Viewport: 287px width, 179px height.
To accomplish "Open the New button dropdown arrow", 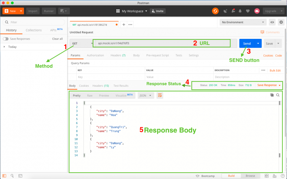I will point(21,11).
